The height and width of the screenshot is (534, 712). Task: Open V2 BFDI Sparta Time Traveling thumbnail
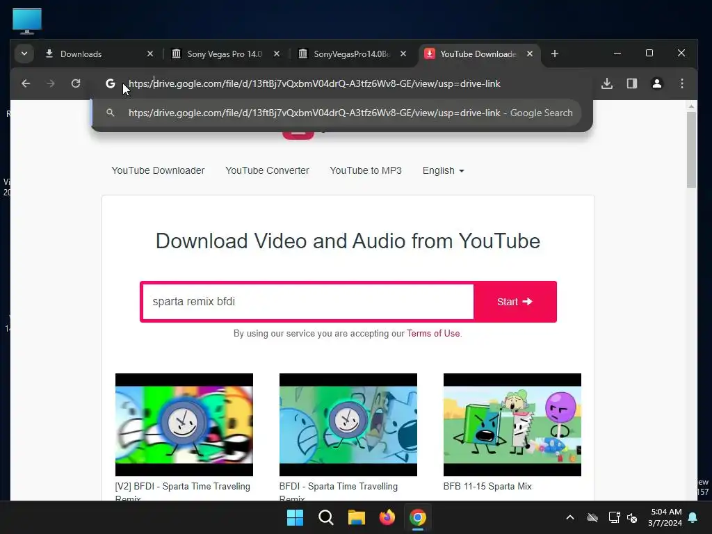point(184,425)
